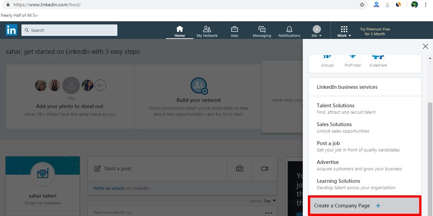Click the camera photo upload icon in post box
The width and height of the screenshot is (433, 216).
(x=240, y=168)
